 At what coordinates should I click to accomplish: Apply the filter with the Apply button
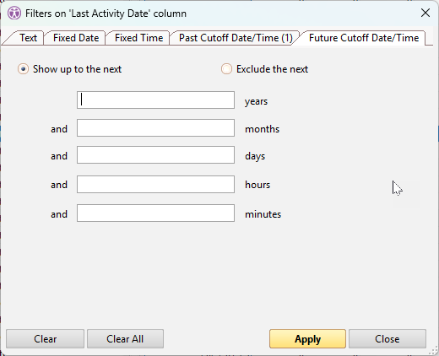tap(307, 339)
